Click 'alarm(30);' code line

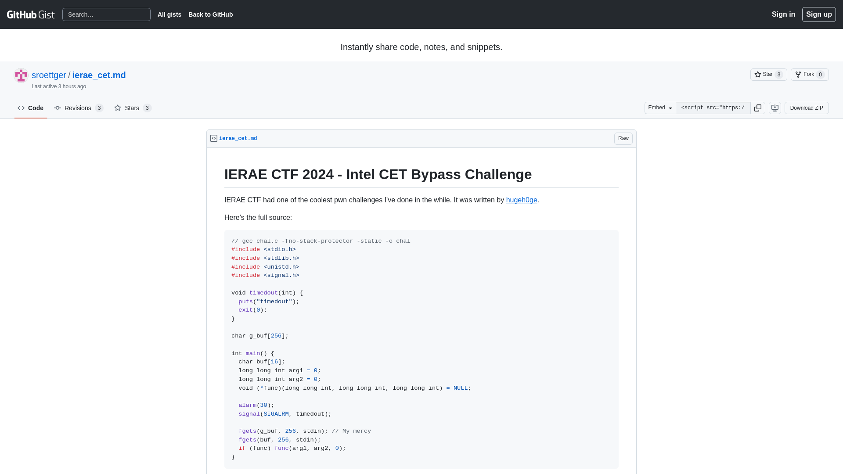point(256,406)
